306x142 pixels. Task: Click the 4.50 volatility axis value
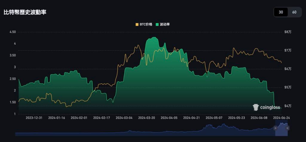click(x=13, y=32)
